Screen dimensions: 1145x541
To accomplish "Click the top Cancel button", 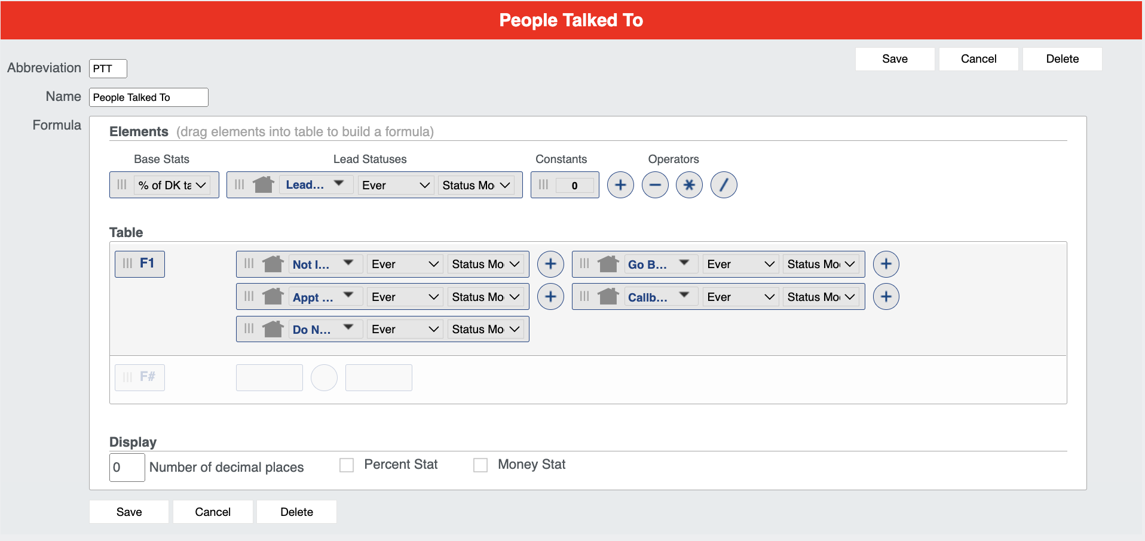I will tap(978, 59).
